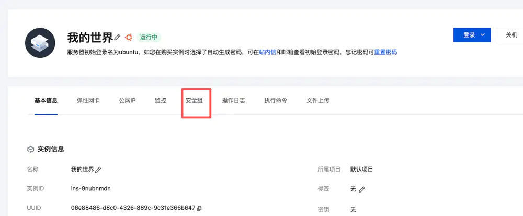
Task: Switch to the 安全组 tab
Action: coord(194,101)
